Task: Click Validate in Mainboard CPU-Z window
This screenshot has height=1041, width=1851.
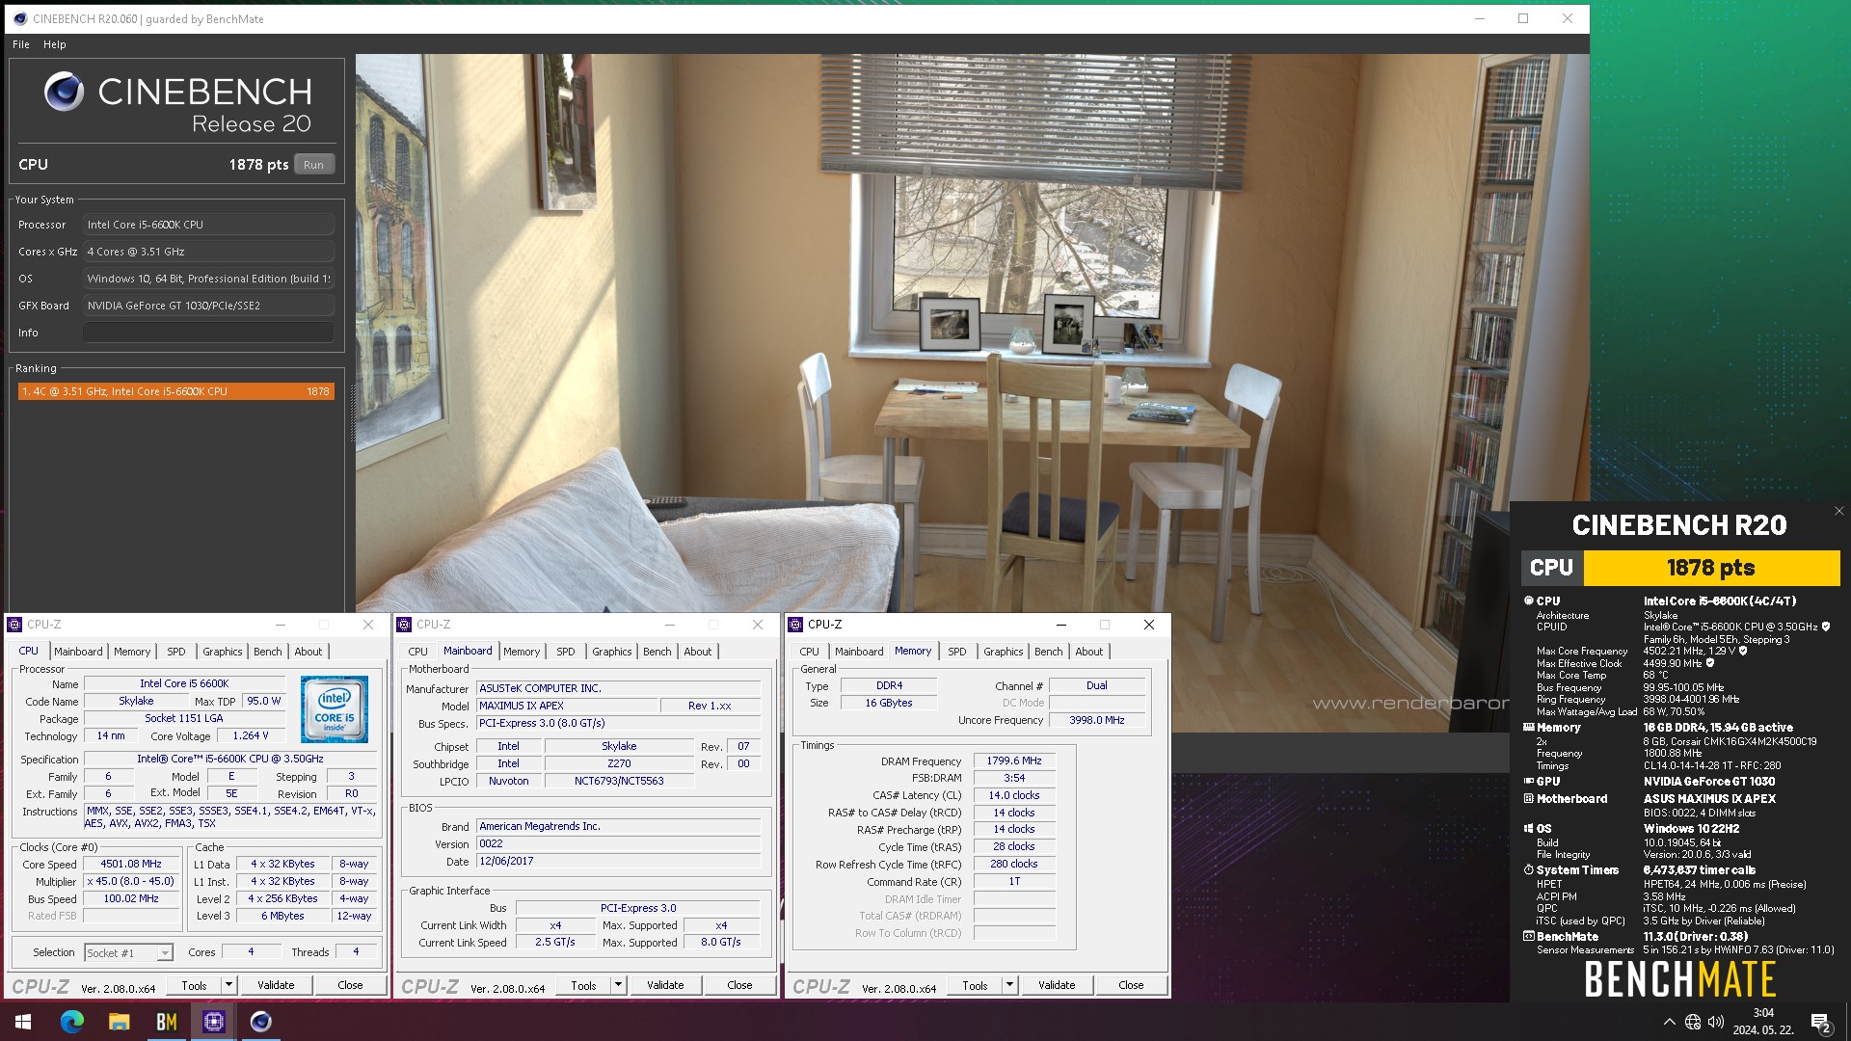Action: click(665, 985)
